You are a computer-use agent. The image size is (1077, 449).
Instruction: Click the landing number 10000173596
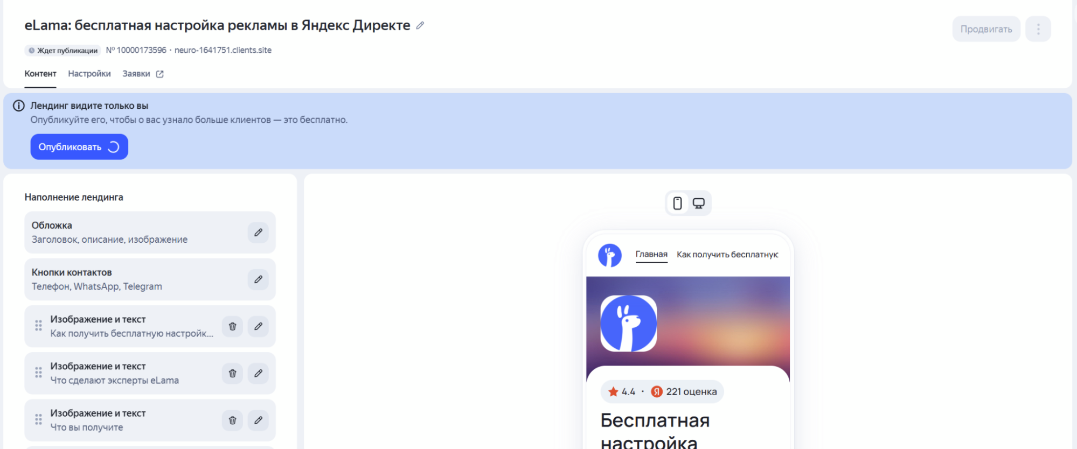pos(136,50)
